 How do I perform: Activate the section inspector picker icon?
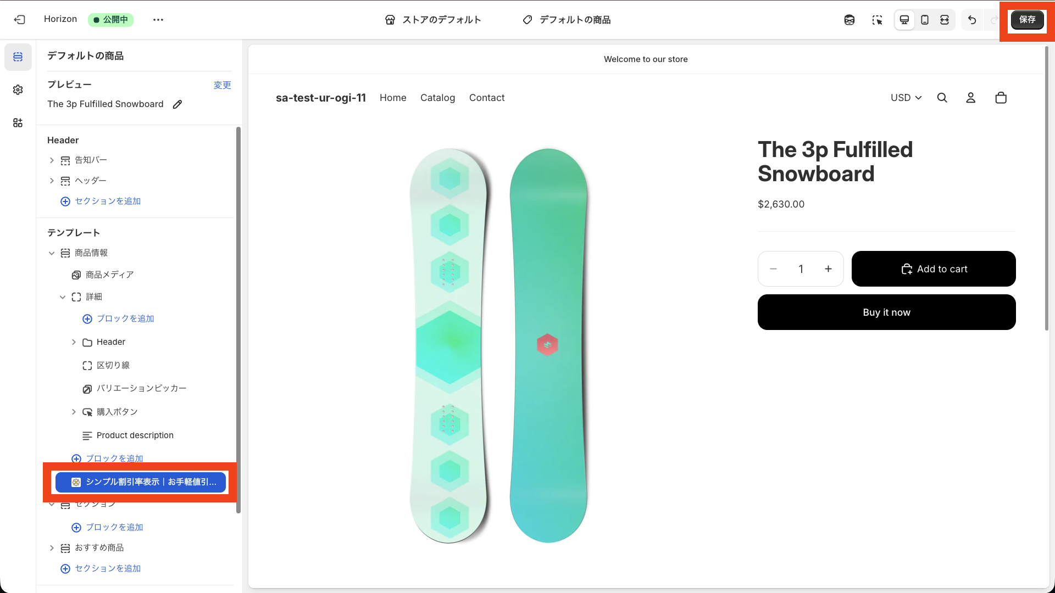pyautogui.click(x=878, y=20)
